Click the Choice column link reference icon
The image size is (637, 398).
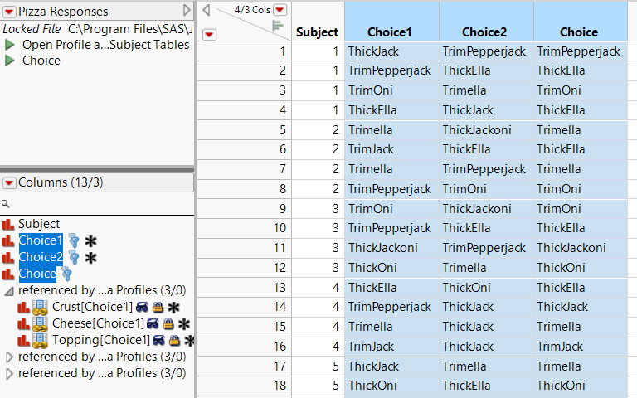pyautogui.click(x=66, y=274)
